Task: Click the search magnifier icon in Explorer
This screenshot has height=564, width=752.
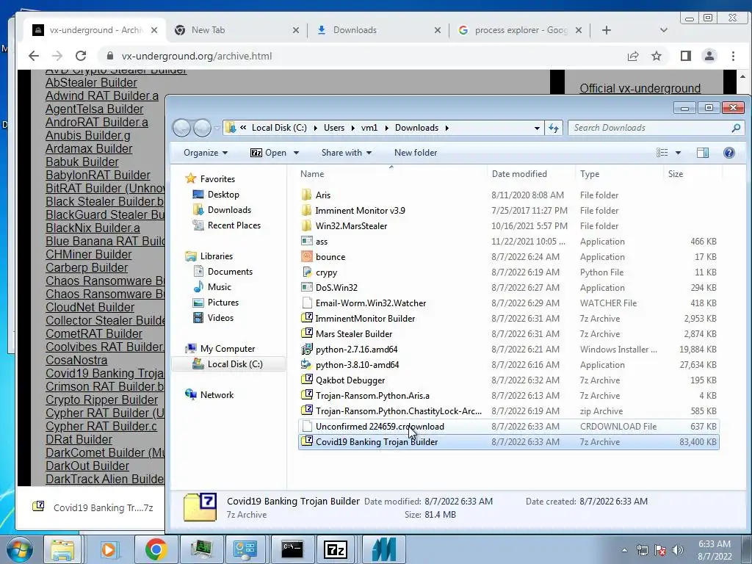Action: point(736,128)
